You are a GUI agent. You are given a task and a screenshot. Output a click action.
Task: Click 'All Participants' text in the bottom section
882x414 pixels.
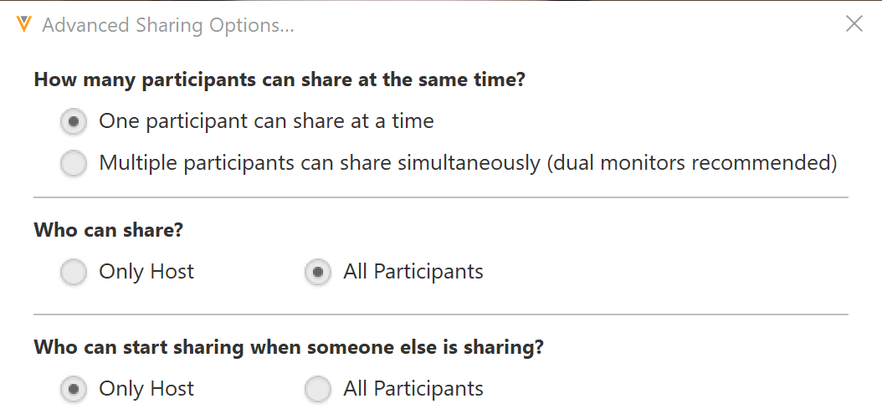tap(413, 389)
